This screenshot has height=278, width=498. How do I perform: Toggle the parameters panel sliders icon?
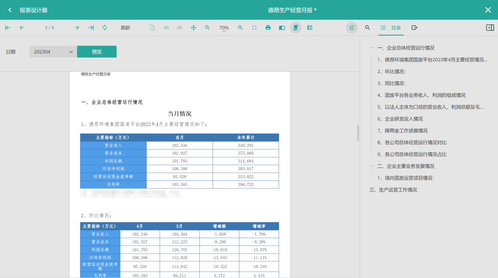point(352,28)
